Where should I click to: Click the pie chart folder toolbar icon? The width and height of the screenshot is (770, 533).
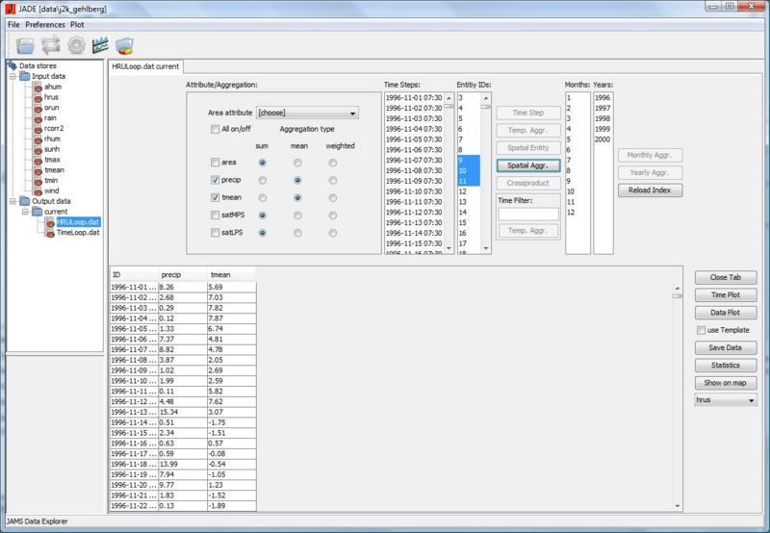coord(125,44)
